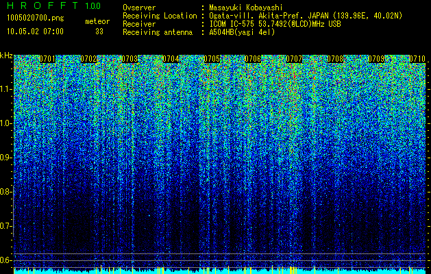Click the 0710 time marker

click(417, 59)
